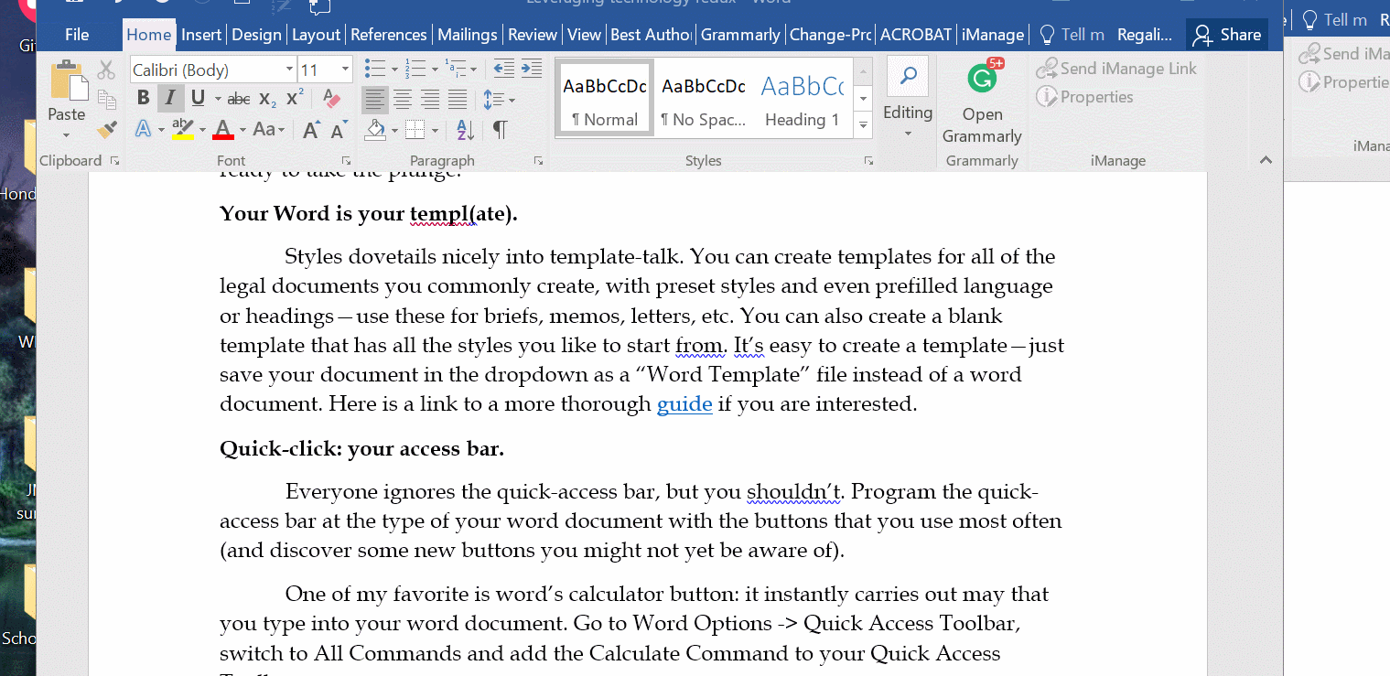The image size is (1390, 676).
Task: Insert a bulleted list
Action: coord(373,69)
